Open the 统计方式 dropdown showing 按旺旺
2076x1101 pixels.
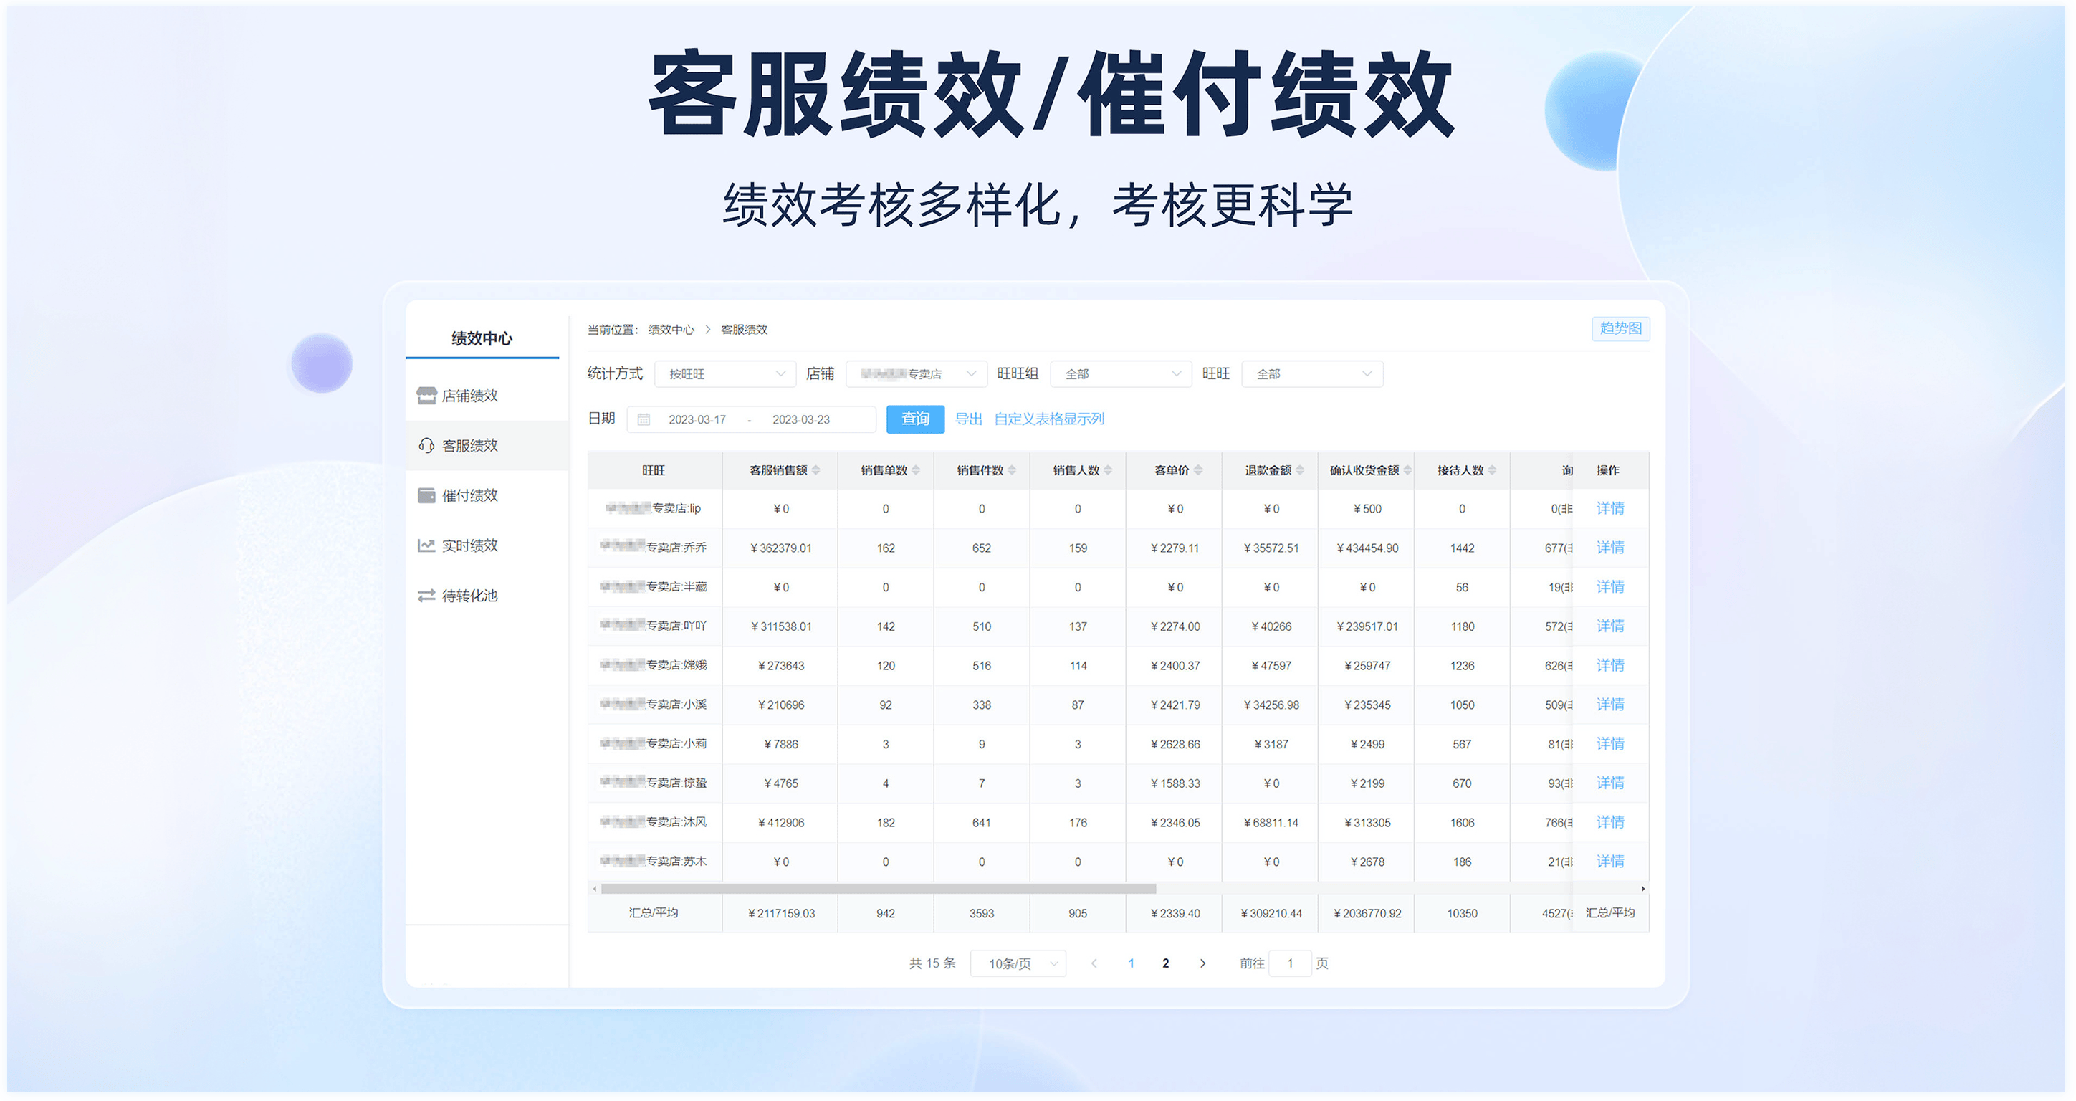(x=724, y=374)
